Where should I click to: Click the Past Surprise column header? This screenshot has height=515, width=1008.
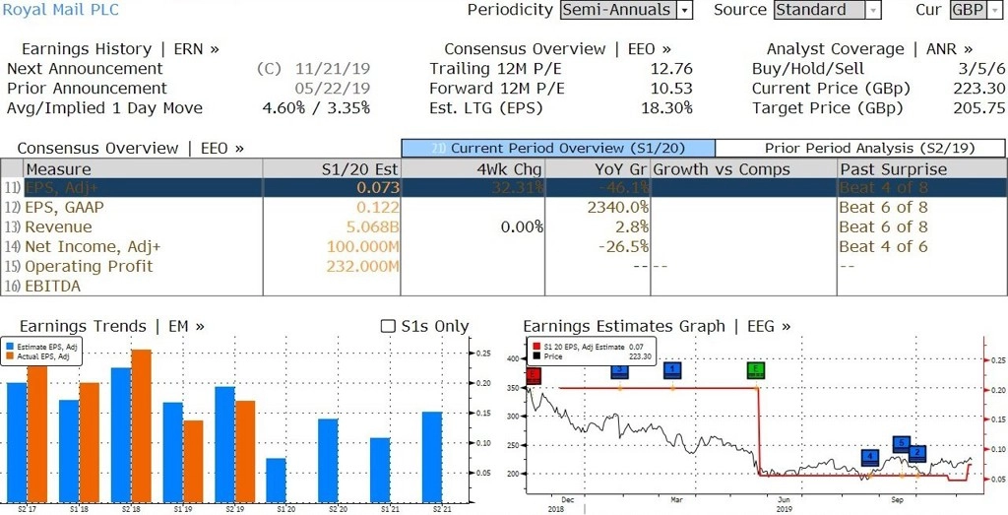pos(921,169)
